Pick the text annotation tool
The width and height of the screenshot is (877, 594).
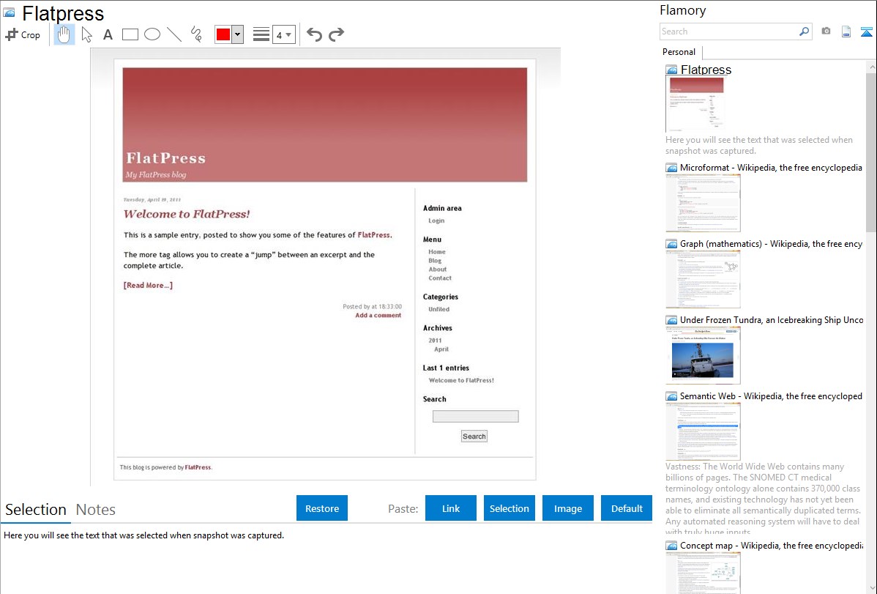coord(108,34)
